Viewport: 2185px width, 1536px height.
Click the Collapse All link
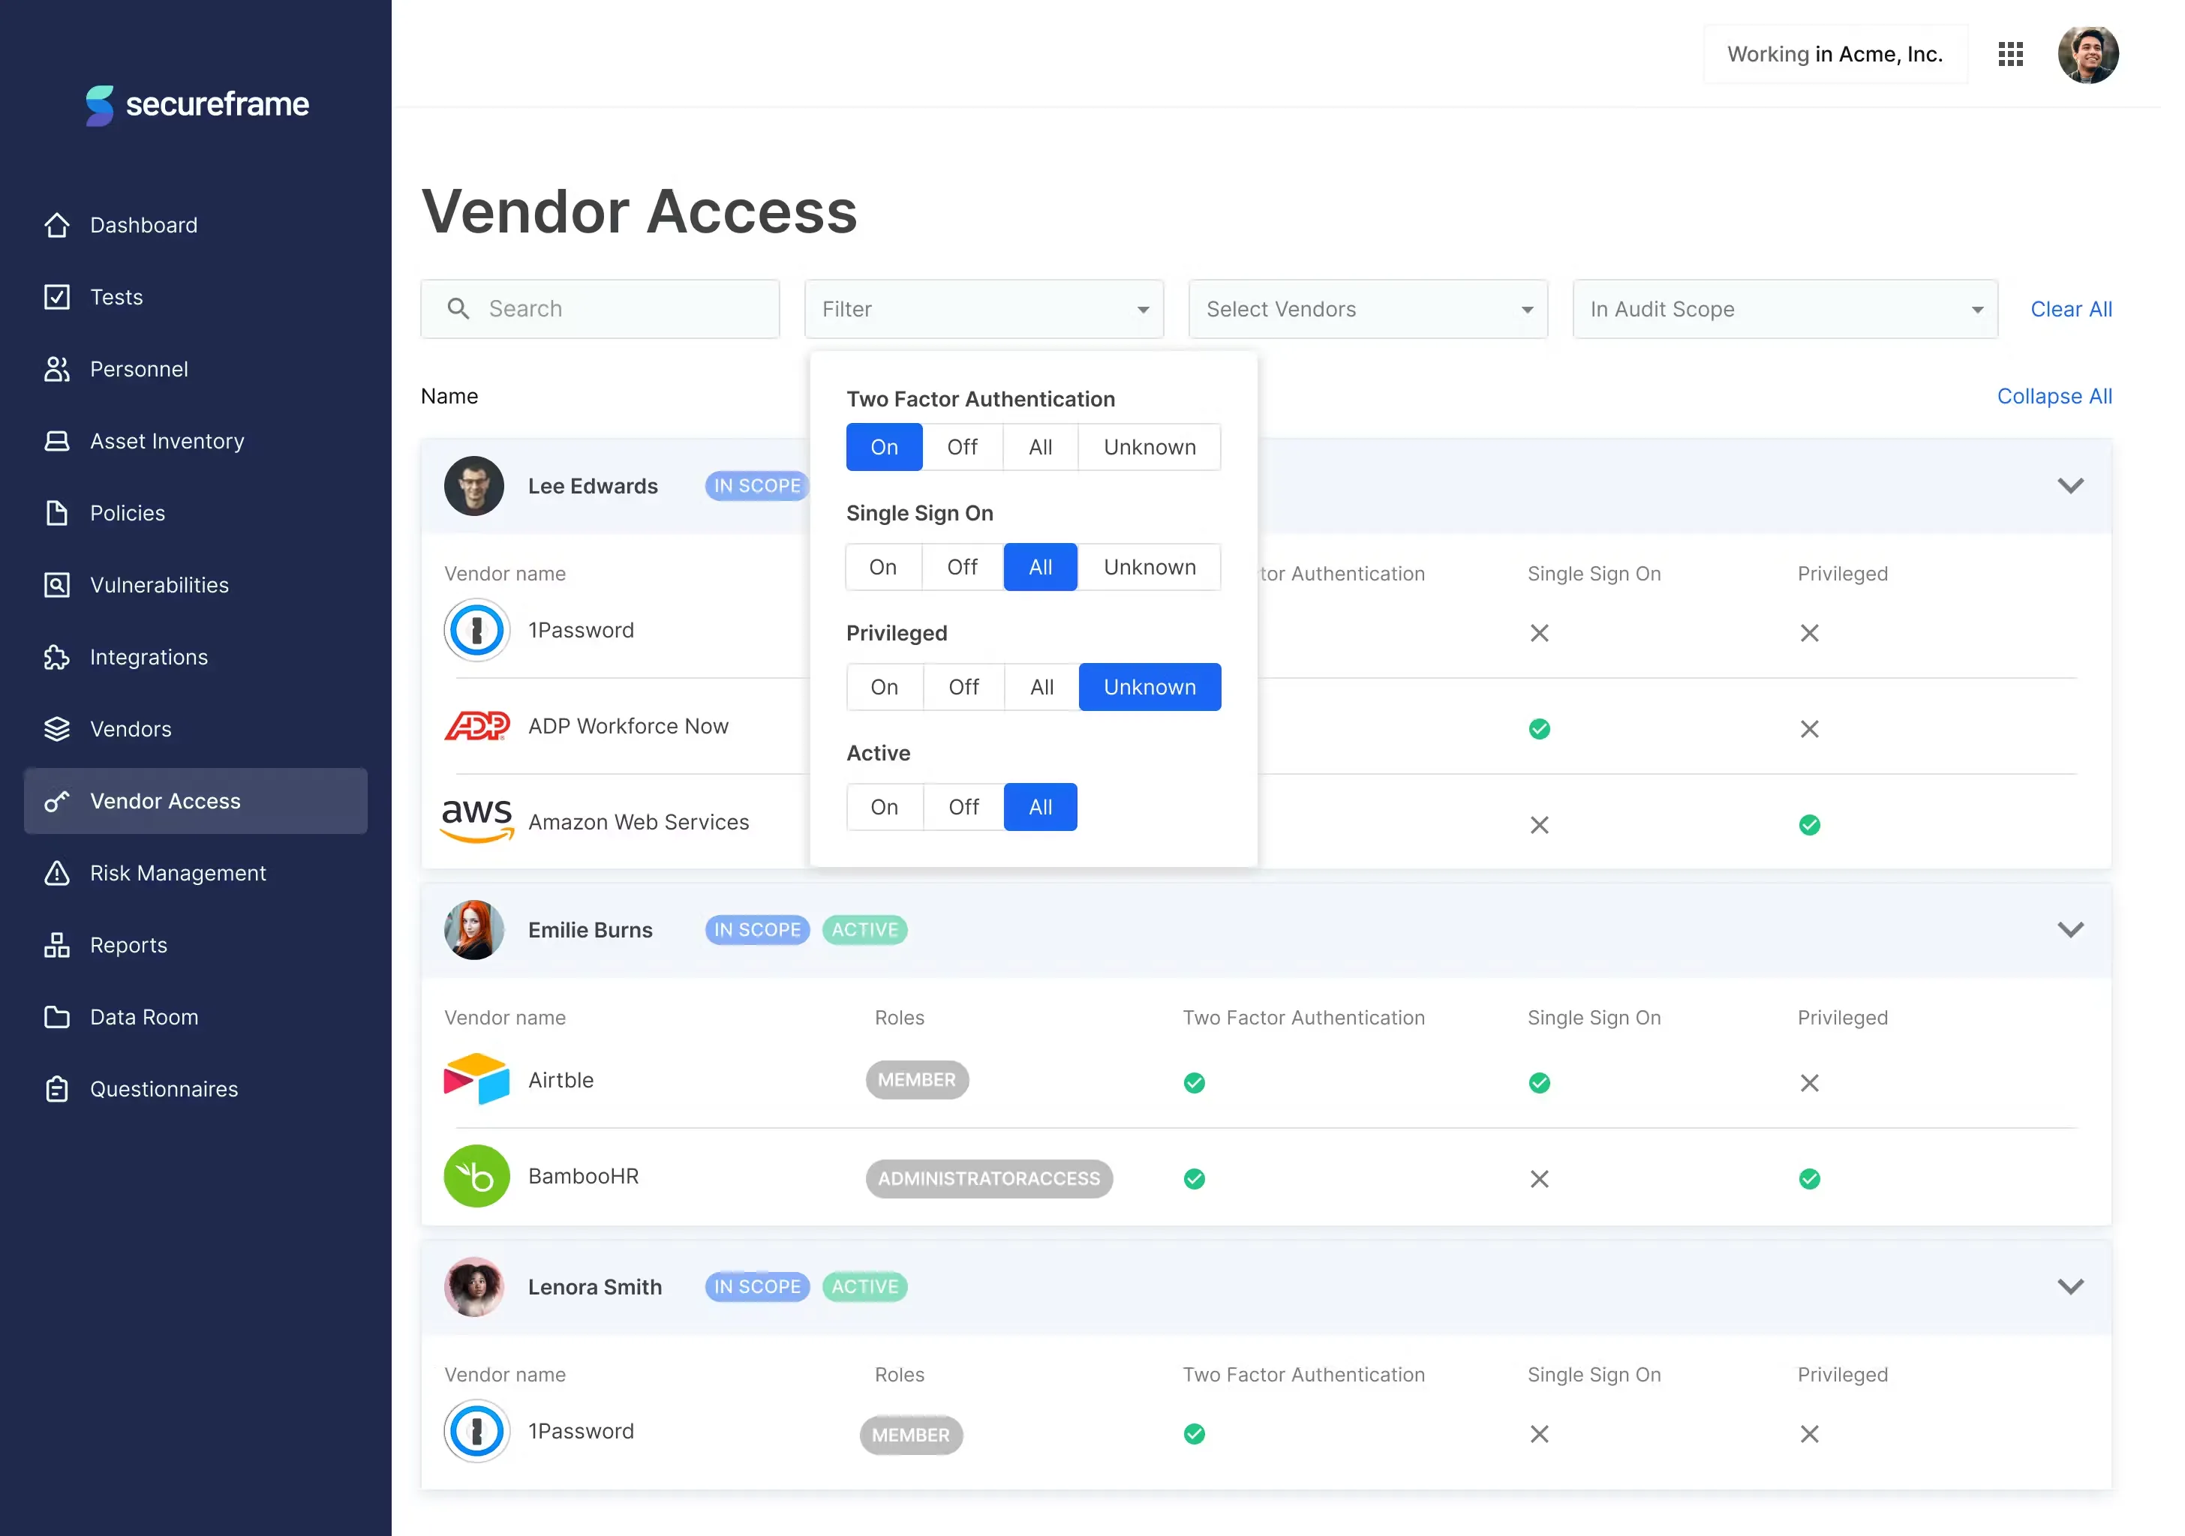[2054, 397]
